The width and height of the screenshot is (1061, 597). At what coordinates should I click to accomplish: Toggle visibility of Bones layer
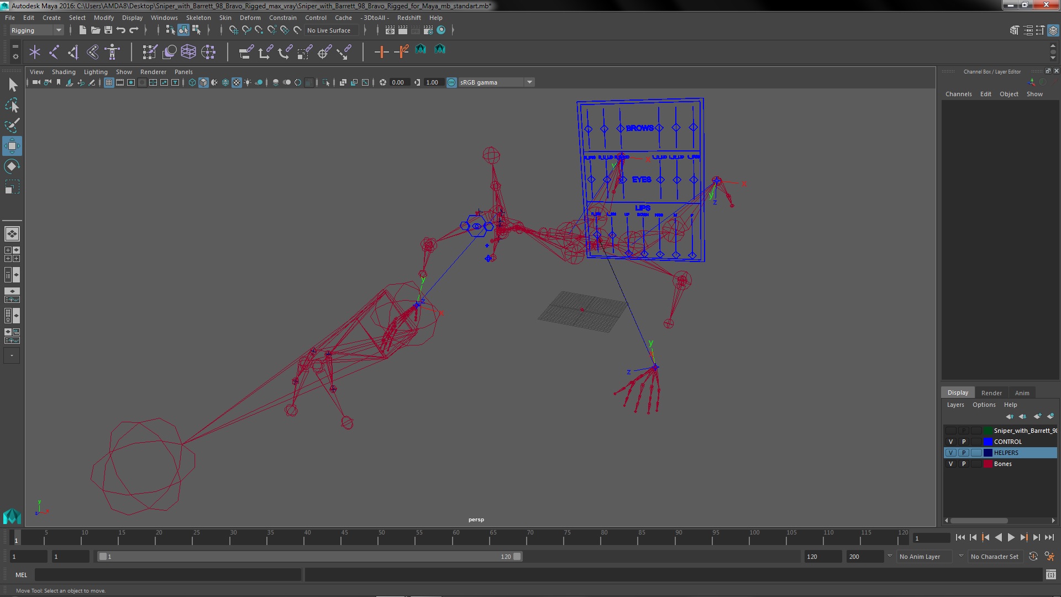(951, 464)
